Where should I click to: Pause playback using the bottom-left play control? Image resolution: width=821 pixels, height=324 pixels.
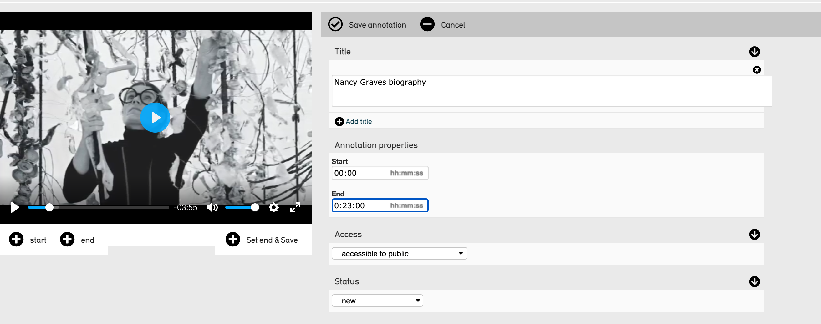coord(14,207)
